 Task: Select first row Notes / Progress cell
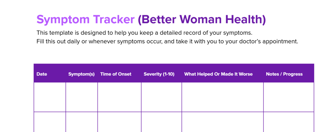[x=289, y=97]
